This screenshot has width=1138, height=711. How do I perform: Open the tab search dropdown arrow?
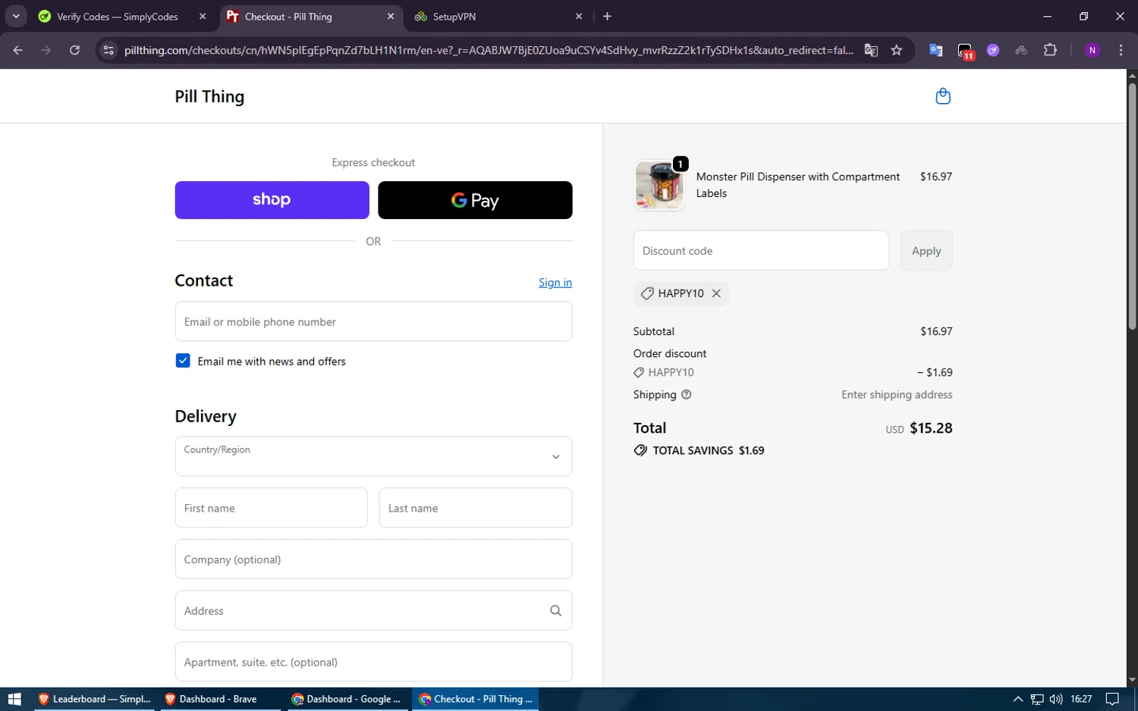pos(16,16)
